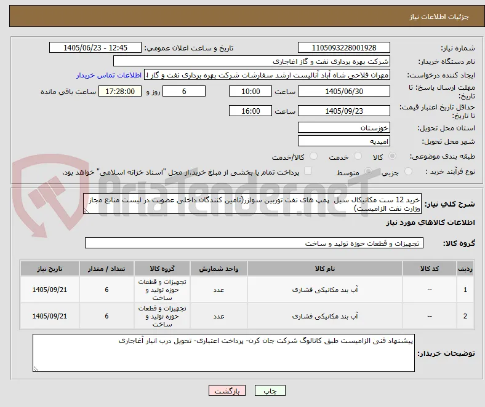Click the requester field مهران فلاحی شاه آباد
The width and height of the screenshot is (485, 407).
click(x=267, y=75)
